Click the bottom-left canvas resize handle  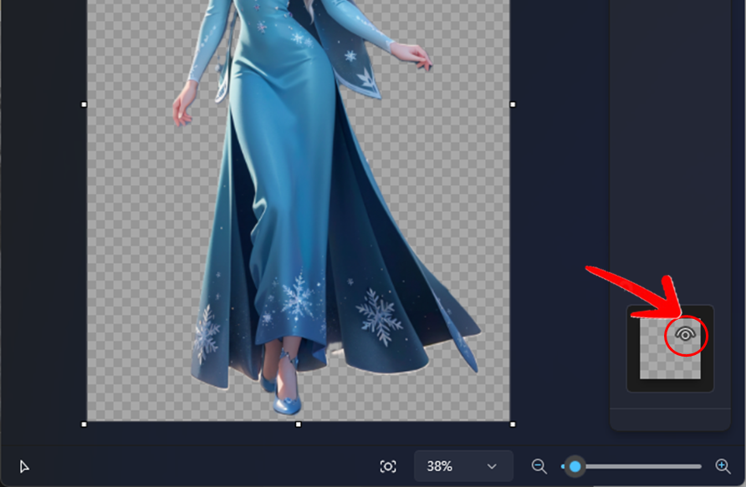(84, 424)
